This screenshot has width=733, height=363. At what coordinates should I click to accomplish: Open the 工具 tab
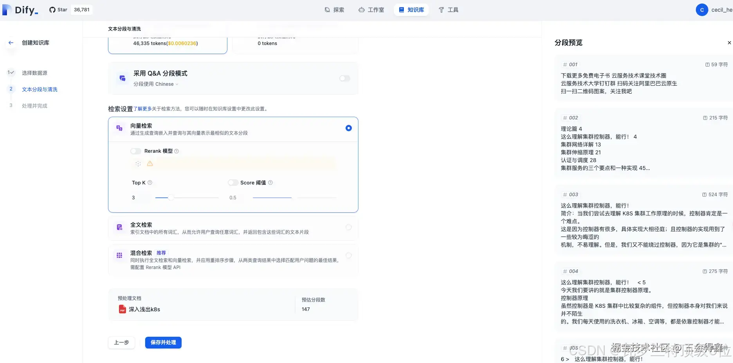[x=448, y=10]
